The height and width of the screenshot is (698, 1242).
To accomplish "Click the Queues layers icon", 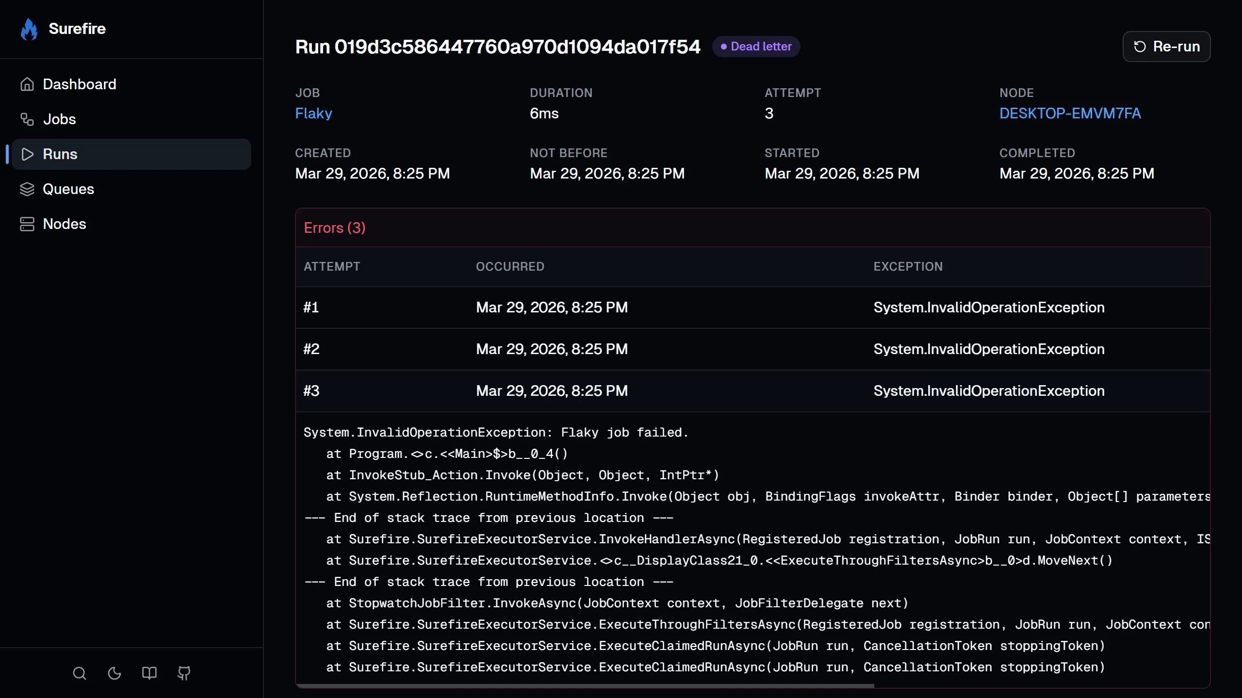I will tap(27, 189).
